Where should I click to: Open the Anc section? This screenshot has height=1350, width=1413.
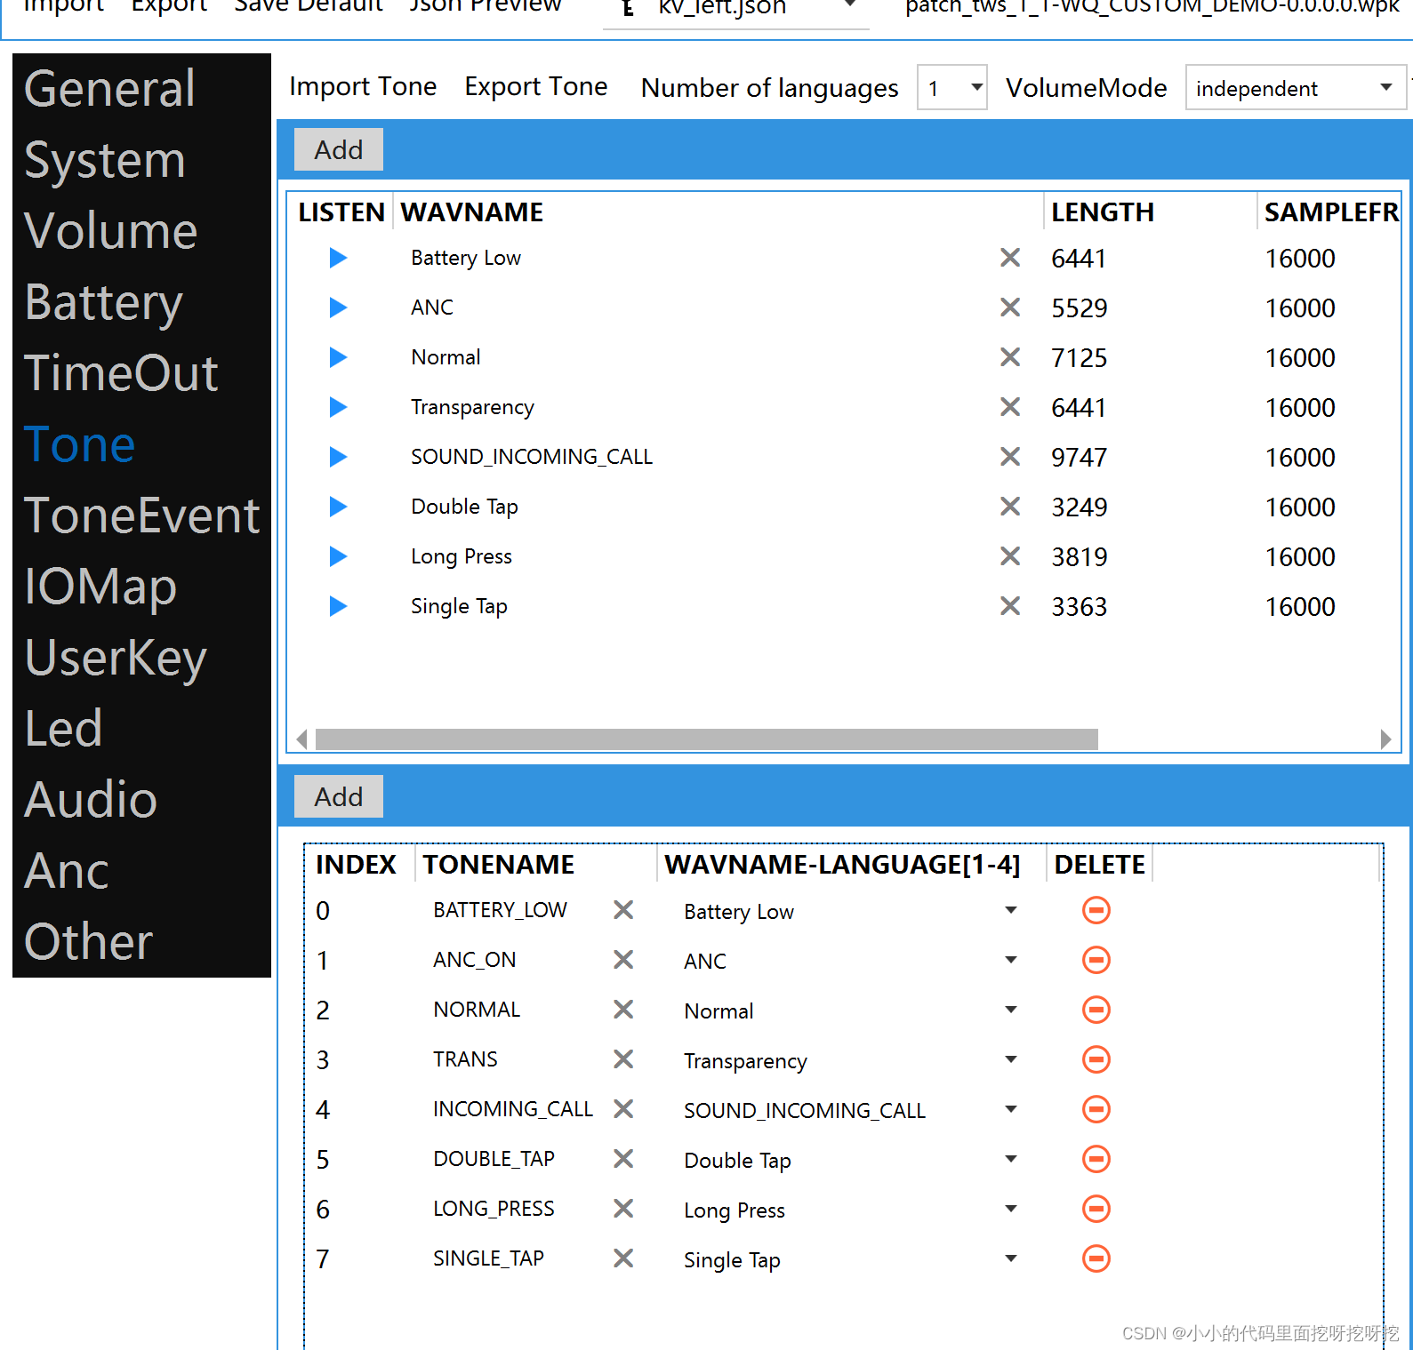coord(67,871)
